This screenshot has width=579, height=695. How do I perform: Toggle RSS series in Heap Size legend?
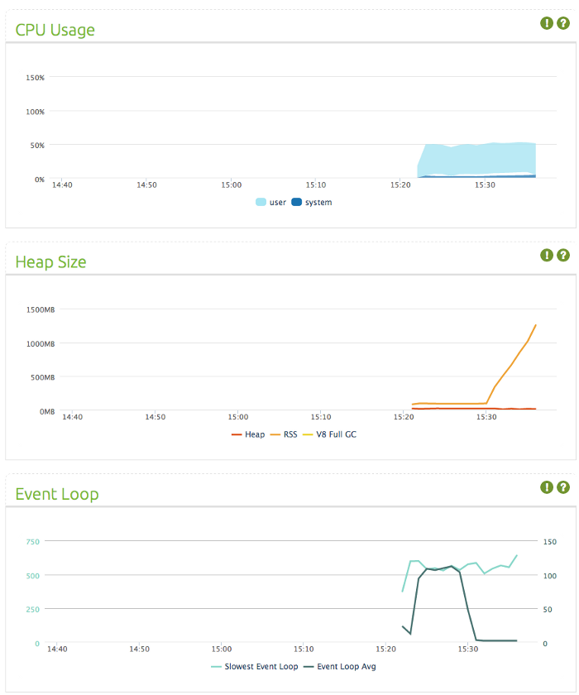point(284,434)
